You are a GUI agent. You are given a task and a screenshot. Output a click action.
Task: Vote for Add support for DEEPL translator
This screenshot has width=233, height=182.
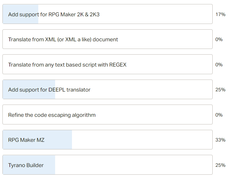pyautogui.click(x=108, y=89)
